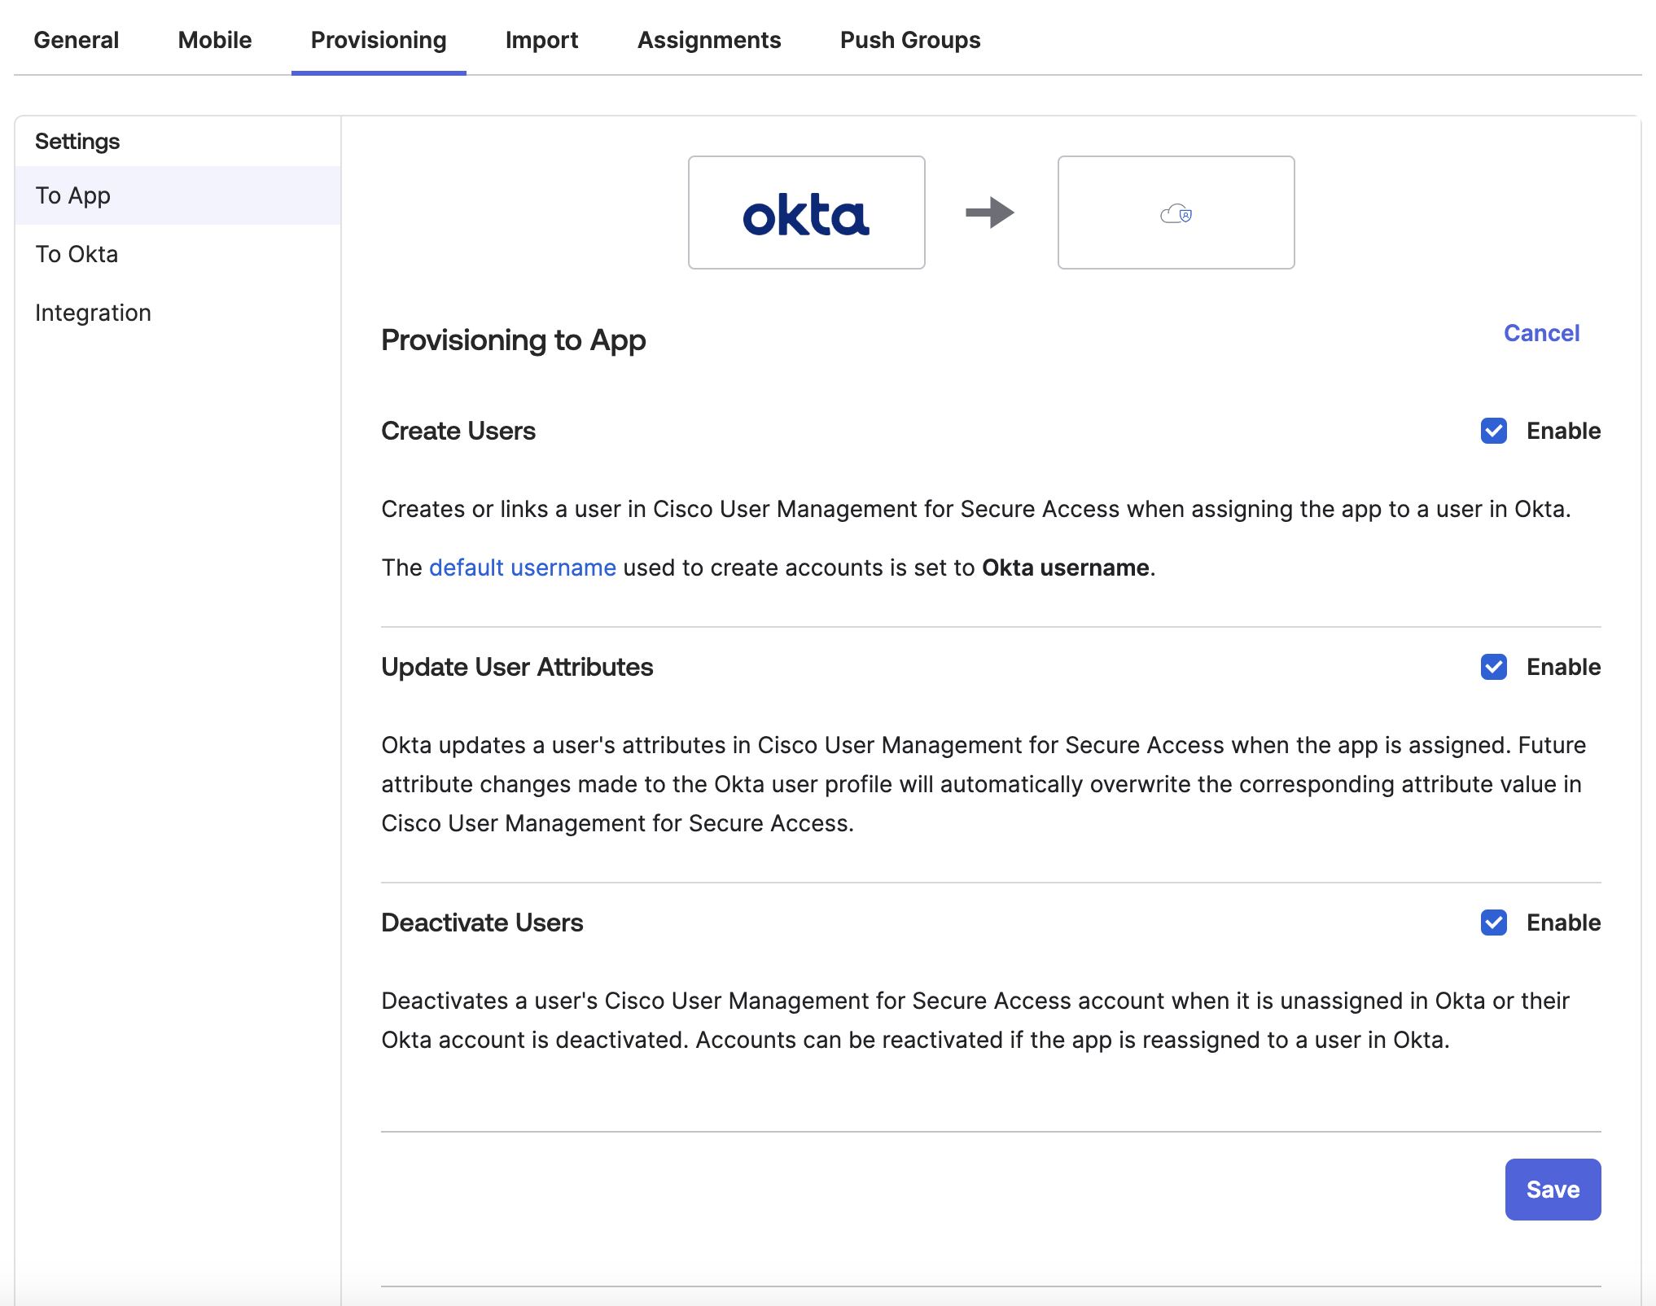Open the General tab

(x=76, y=40)
